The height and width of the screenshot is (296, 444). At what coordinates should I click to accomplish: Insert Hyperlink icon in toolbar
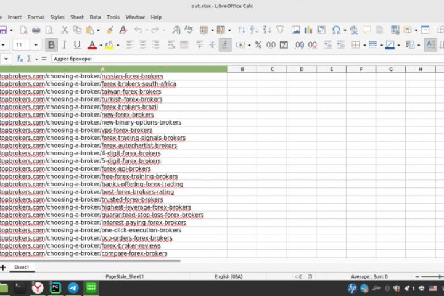[x=354, y=30]
